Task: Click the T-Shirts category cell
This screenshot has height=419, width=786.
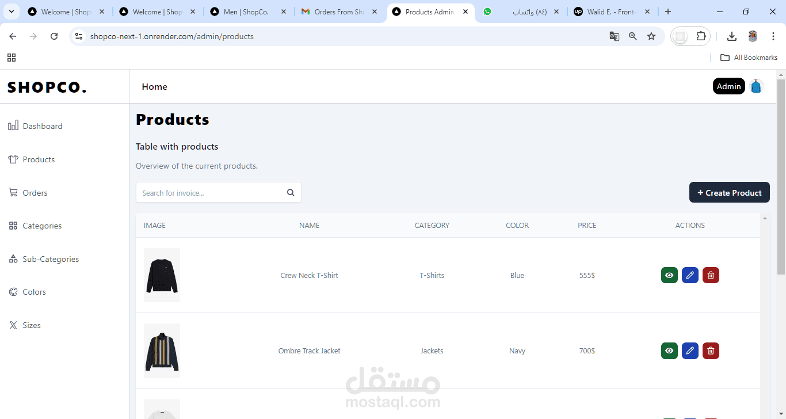Action: [x=432, y=275]
